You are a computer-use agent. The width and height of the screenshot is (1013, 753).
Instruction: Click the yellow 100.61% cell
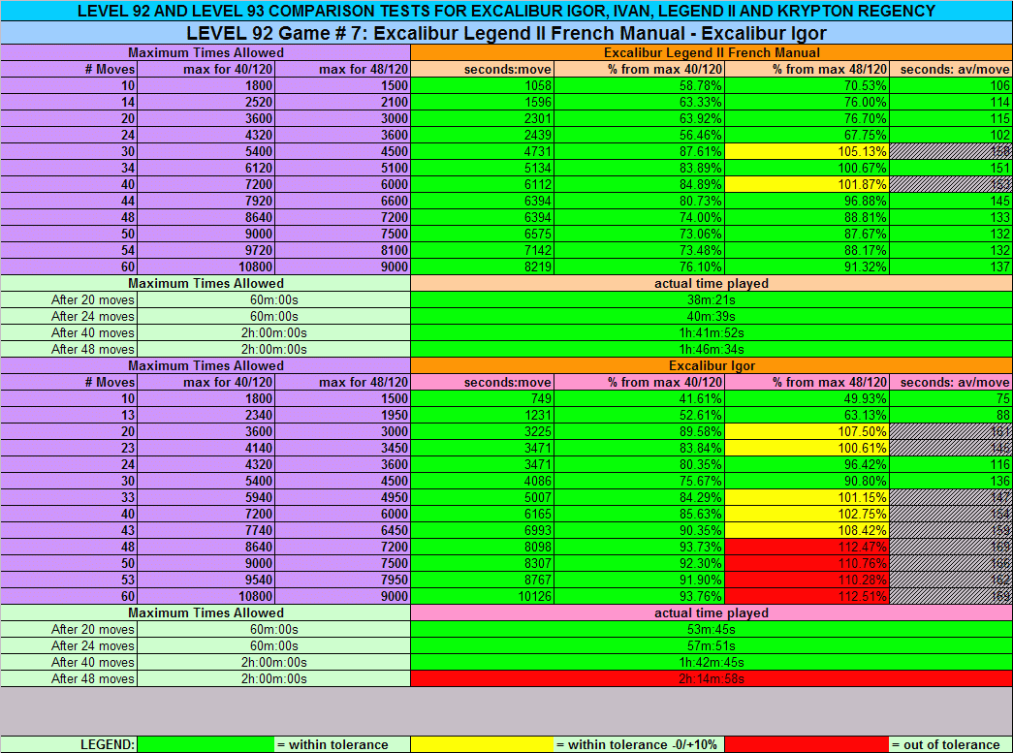tap(807, 448)
